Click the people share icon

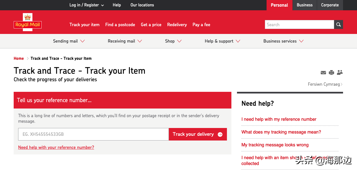(x=339, y=73)
